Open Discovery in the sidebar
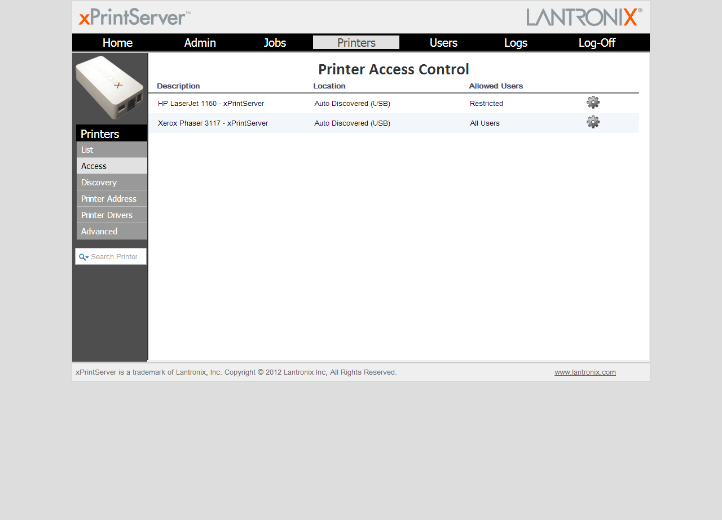The height and width of the screenshot is (520, 722). pyautogui.click(x=112, y=183)
